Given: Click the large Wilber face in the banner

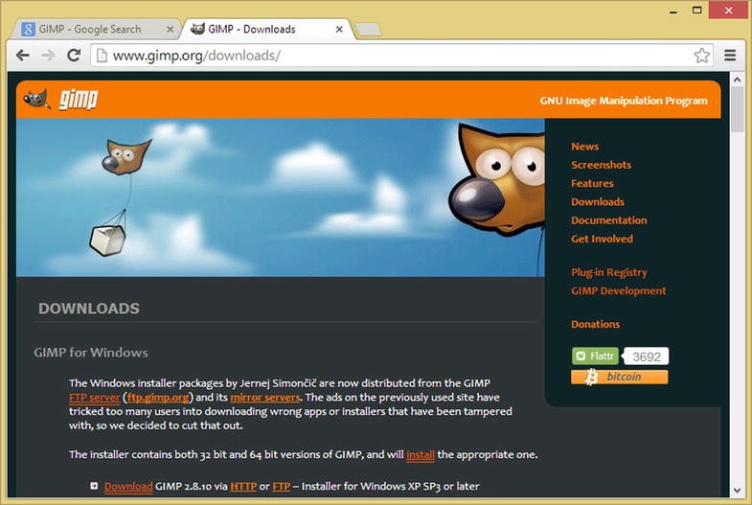Looking at the screenshot, I should pos(497,181).
